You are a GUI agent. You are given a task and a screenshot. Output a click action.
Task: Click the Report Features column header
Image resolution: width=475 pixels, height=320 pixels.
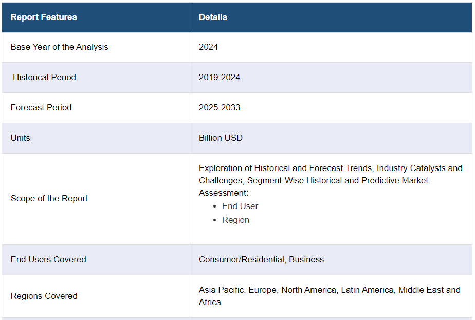coord(44,17)
